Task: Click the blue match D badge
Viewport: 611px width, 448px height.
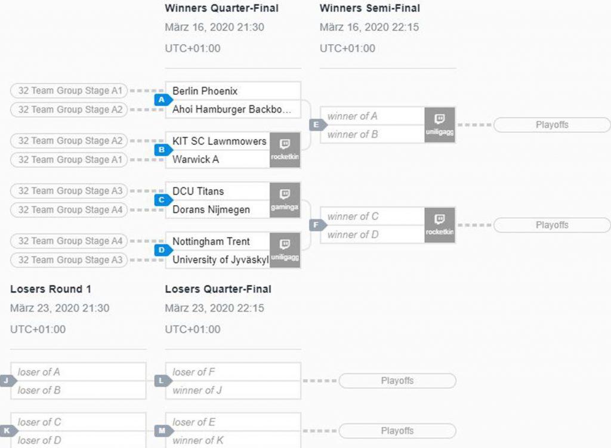Action: (x=163, y=250)
